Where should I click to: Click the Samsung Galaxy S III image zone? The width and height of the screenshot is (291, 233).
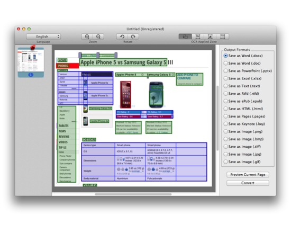click(x=156, y=95)
